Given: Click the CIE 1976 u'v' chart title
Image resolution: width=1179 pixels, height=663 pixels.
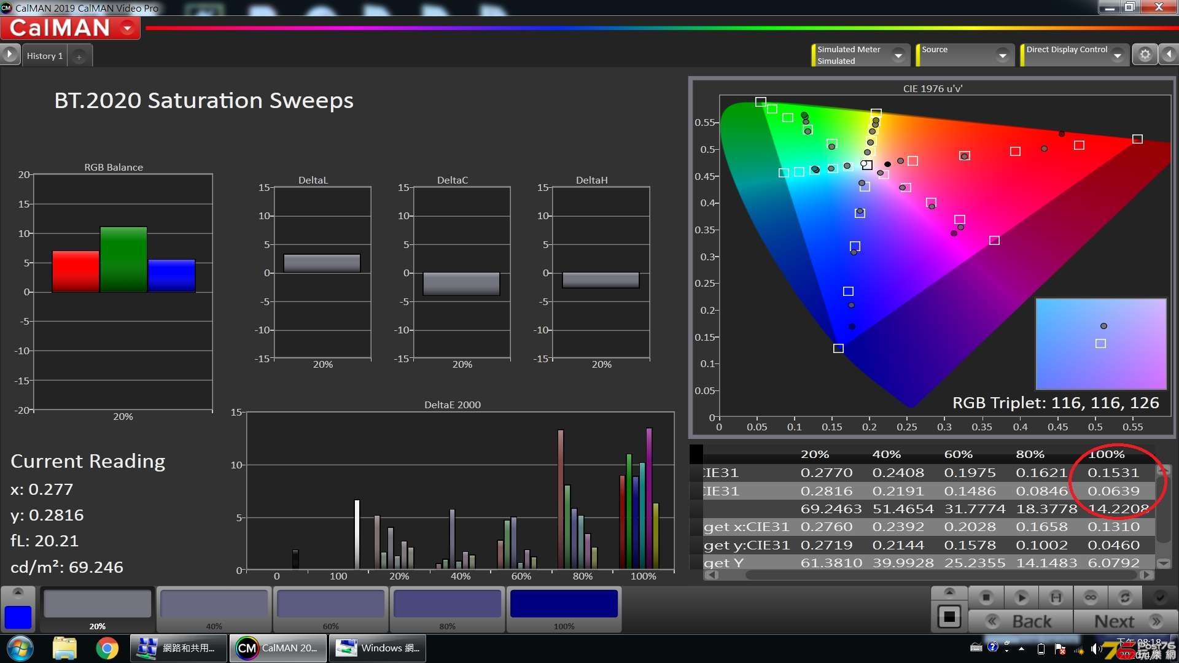Looking at the screenshot, I should click(x=932, y=88).
